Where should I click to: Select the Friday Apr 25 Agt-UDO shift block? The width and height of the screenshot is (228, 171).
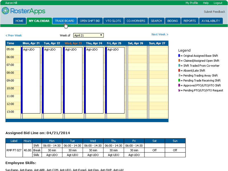(116, 80)
